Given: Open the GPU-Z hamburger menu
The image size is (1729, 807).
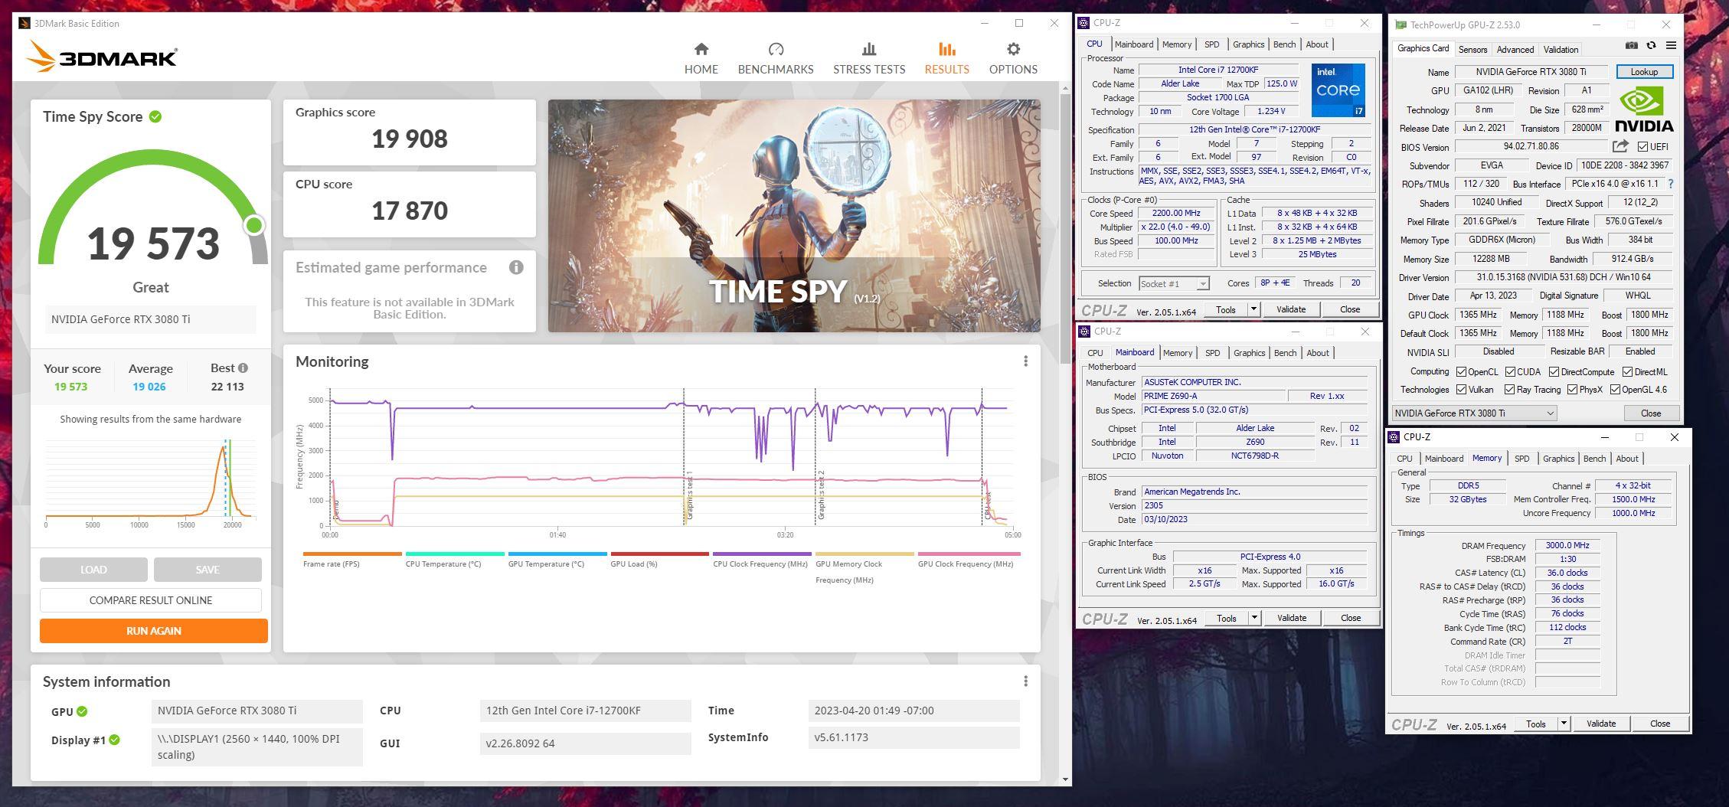Looking at the screenshot, I should [1671, 46].
